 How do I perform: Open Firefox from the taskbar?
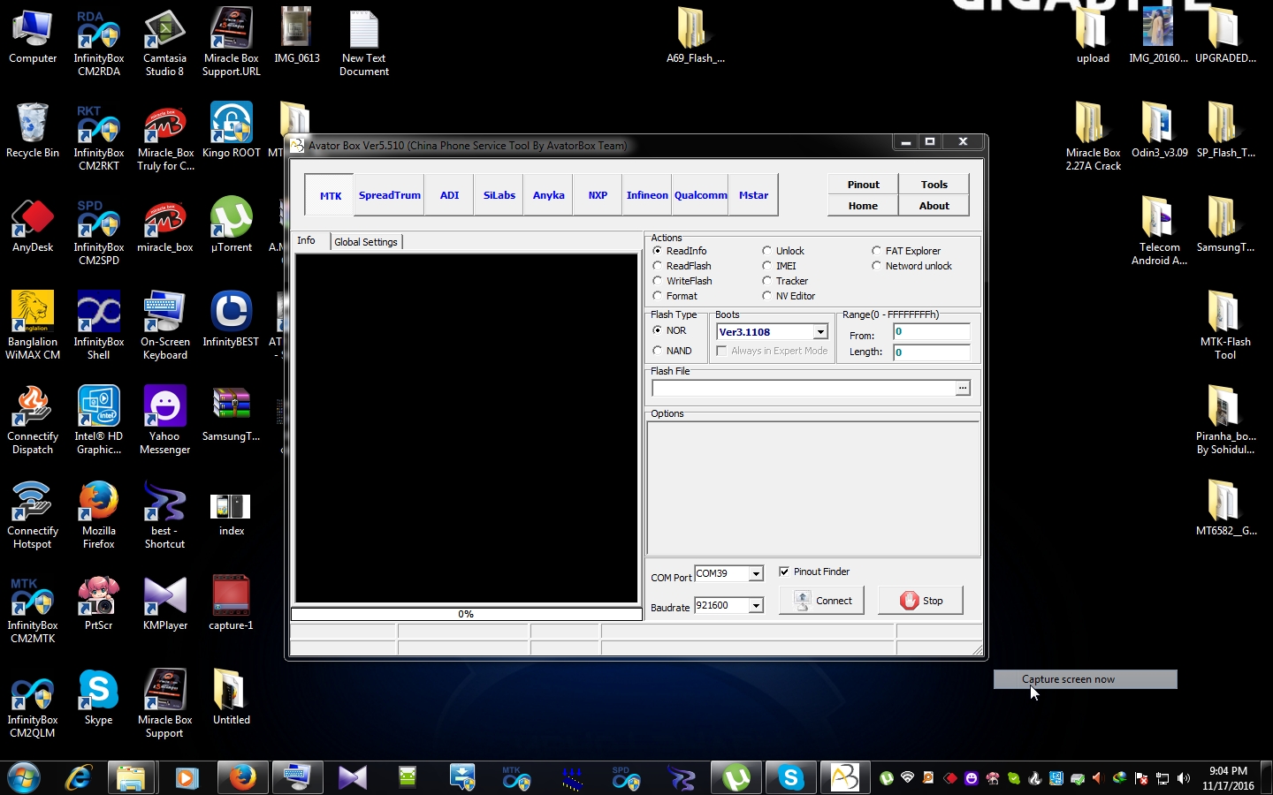click(241, 778)
